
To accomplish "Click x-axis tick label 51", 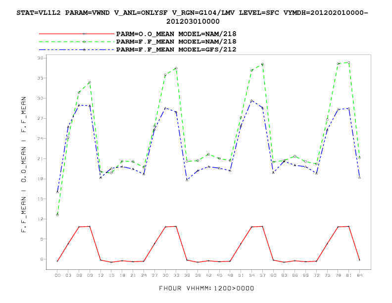I will [241, 275].
